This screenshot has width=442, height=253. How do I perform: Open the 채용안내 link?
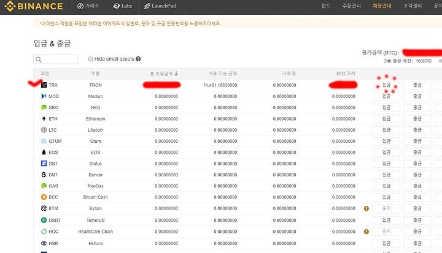[x=382, y=6]
